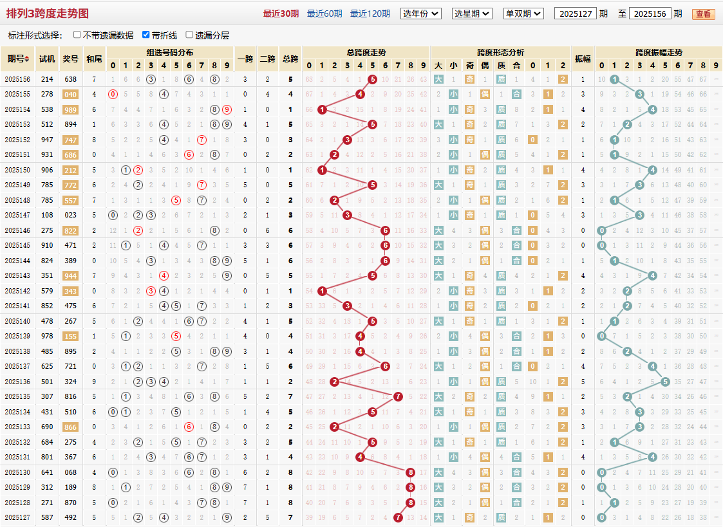Image resolution: width=723 pixels, height=527 pixels.
Task: Expand the 单双期 dropdown
Action: [523, 14]
